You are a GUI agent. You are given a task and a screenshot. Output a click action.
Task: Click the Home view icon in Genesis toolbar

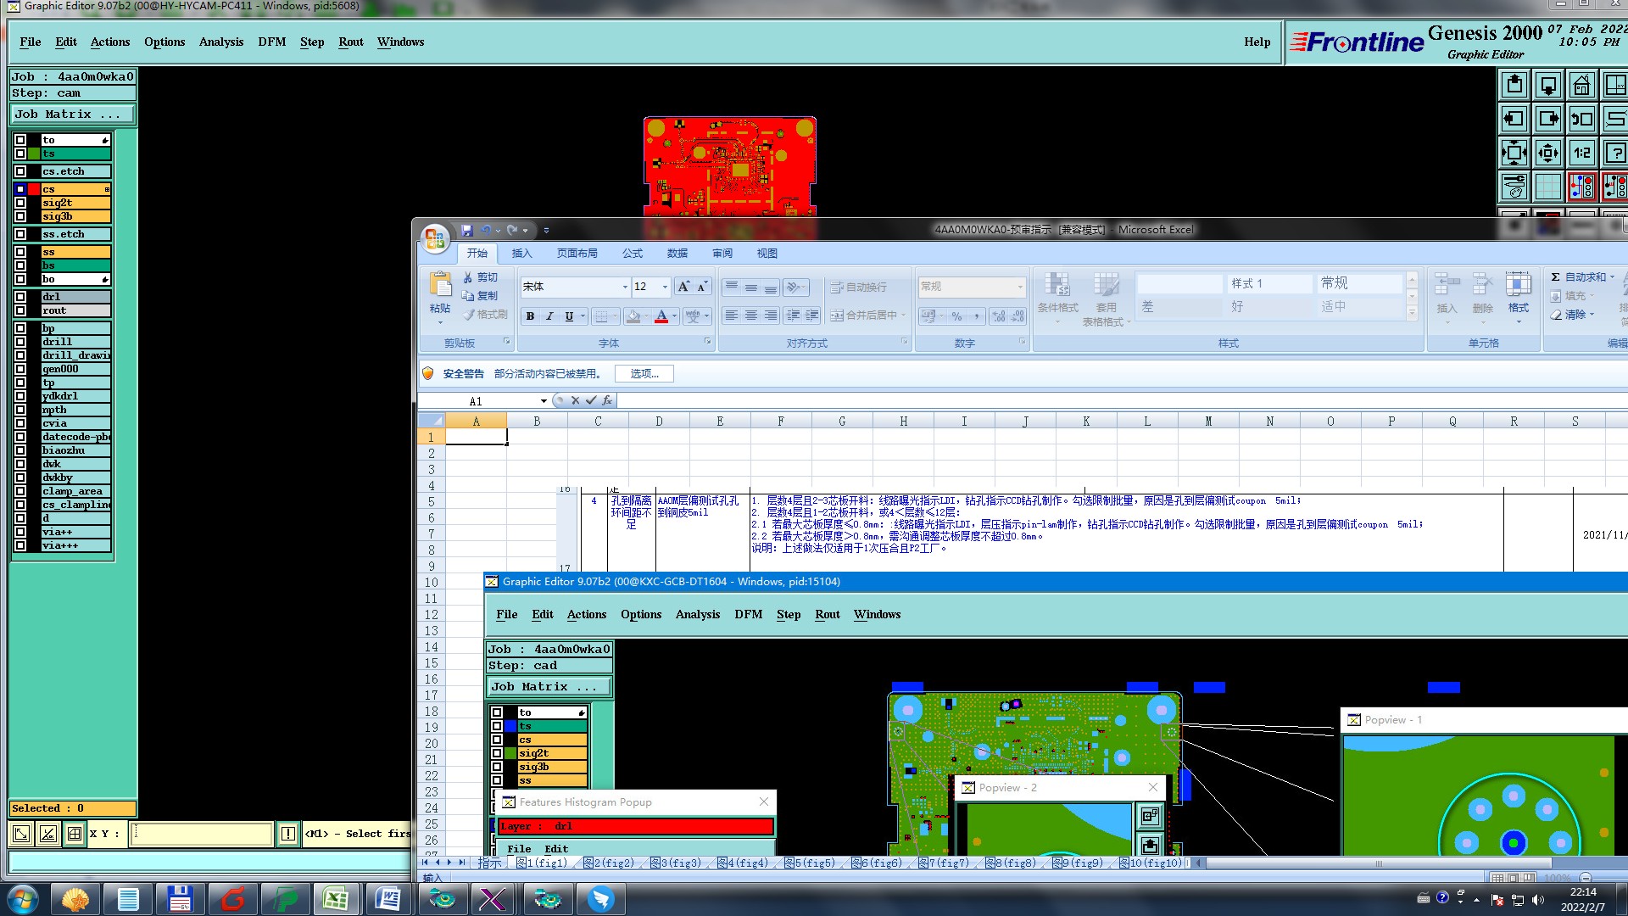point(1581,85)
